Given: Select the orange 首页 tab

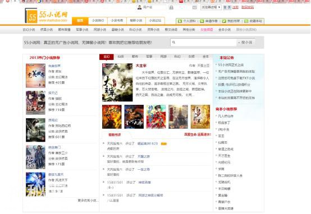Looking at the screenshot, I should point(80,21).
